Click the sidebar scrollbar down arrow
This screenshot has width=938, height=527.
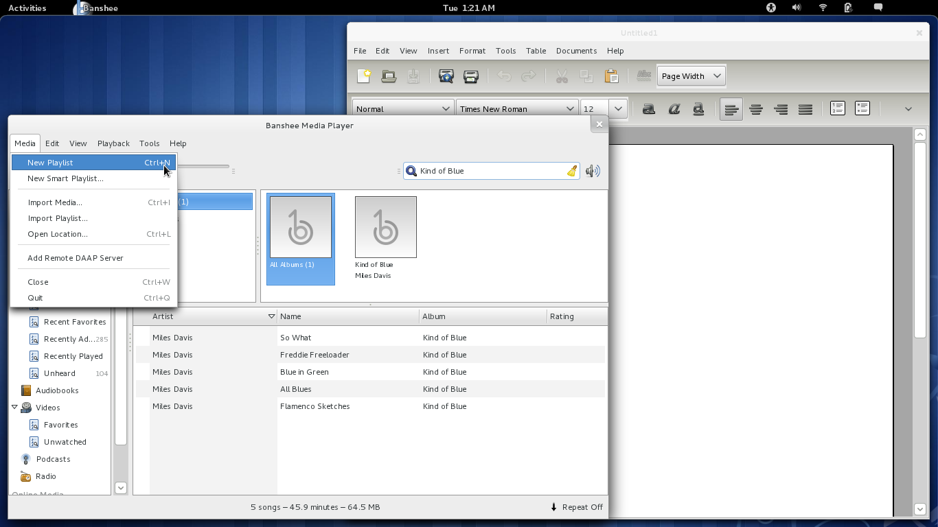pyautogui.click(x=121, y=488)
